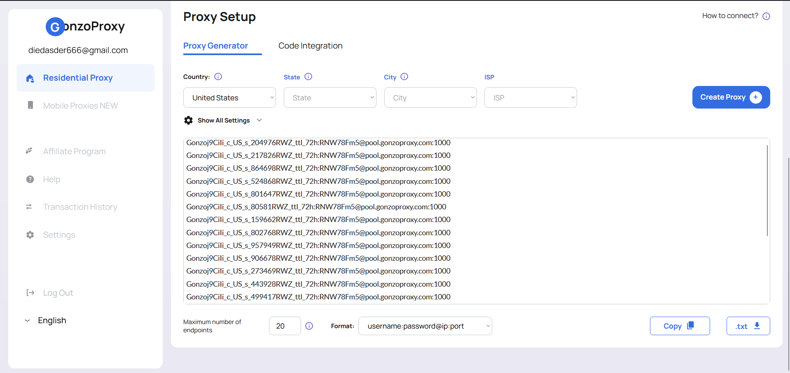Expand the English language selector
Viewport: 790px width, 373px height.
coord(45,320)
